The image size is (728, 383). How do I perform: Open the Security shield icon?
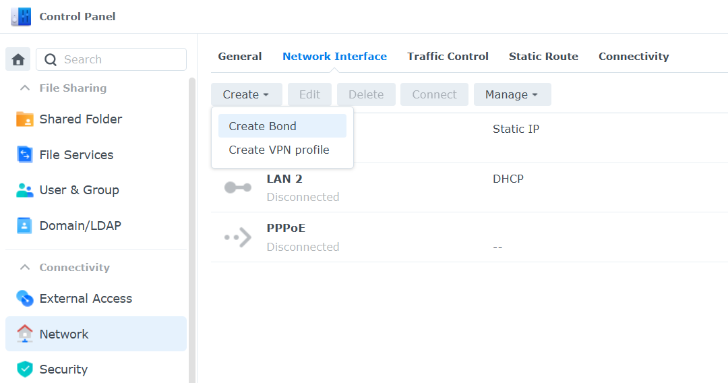tap(25, 369)
